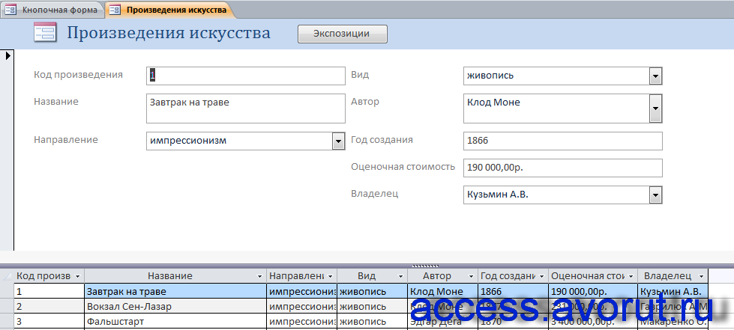Open the Владелец combo box dropdown arrow
Screen dimensions: 734x330
(x=655, y=195)
